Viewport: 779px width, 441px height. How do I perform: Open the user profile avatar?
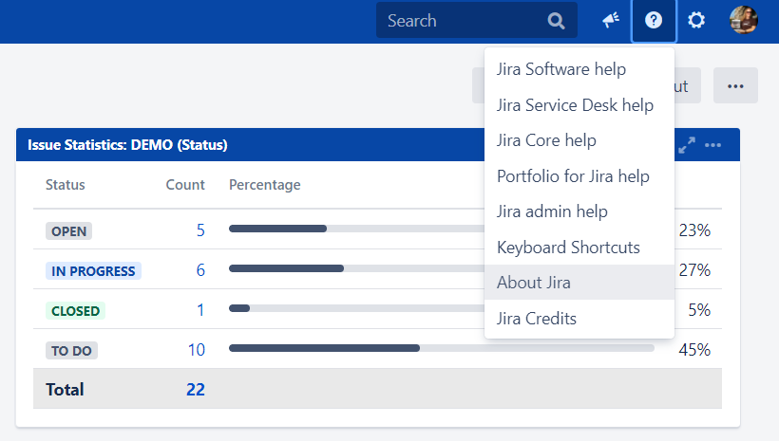pos(743,20)
